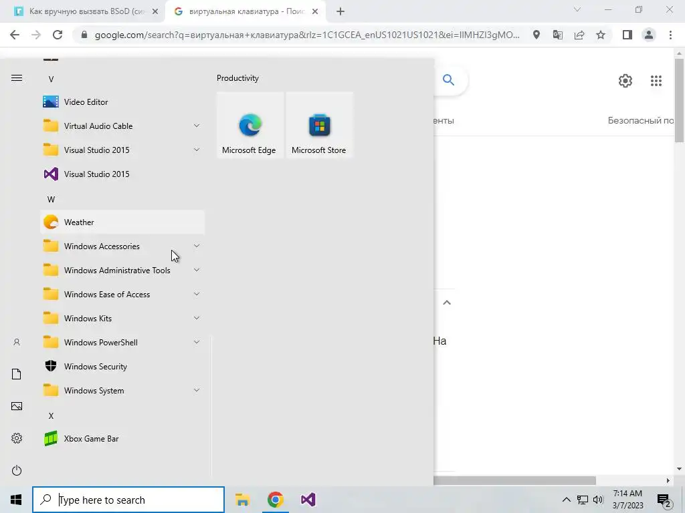Click the translate page icon
The height and width of the screenshot is (513, 685).
coord(558,35)
